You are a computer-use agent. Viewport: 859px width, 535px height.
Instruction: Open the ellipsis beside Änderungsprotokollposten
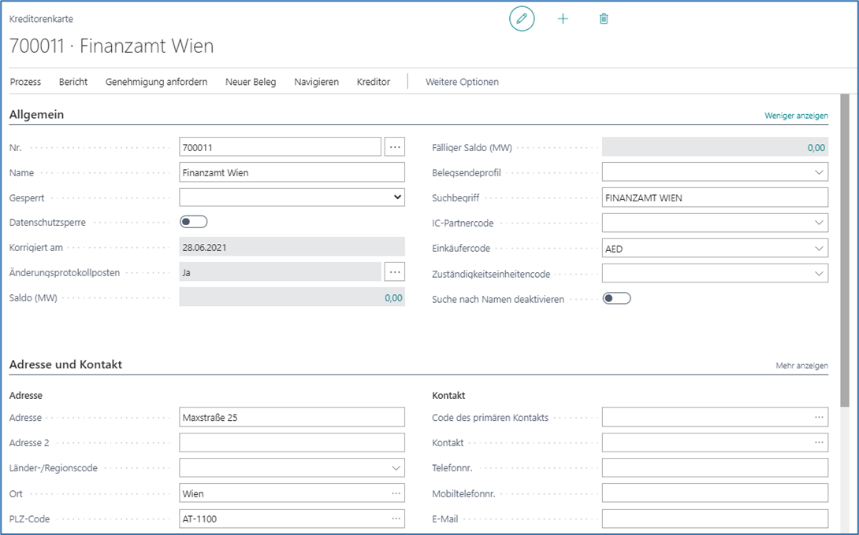[x=395, y=271]
